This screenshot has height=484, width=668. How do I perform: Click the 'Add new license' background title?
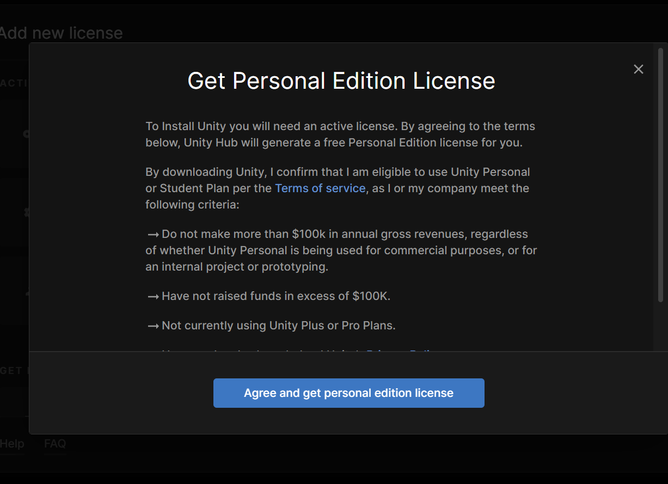pyautogui.click(x=61, y=33)
